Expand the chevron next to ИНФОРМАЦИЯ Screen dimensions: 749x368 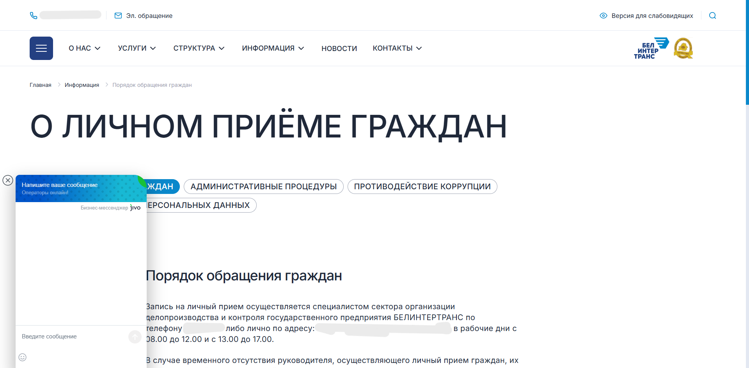tap(301, 48)
